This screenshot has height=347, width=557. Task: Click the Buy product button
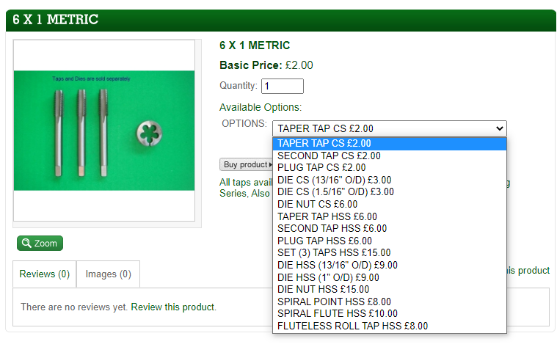pos(246,165)
